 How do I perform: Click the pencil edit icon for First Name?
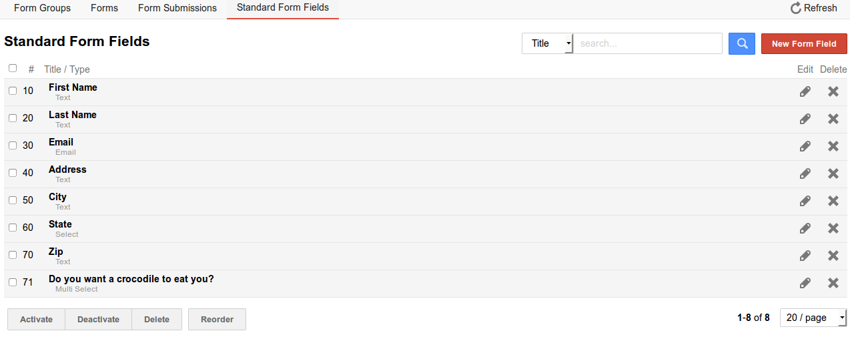click(x=805, y=91)
